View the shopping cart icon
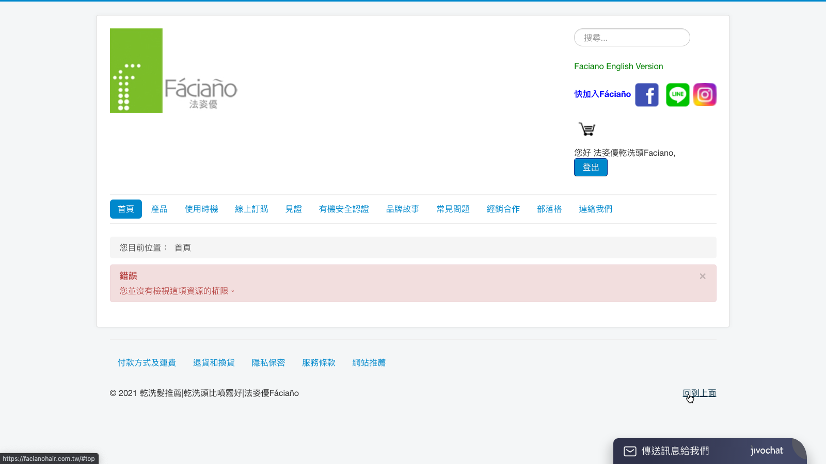Image resolution: width=826 pixels, height=464 pixels. [x=587, y=129]
